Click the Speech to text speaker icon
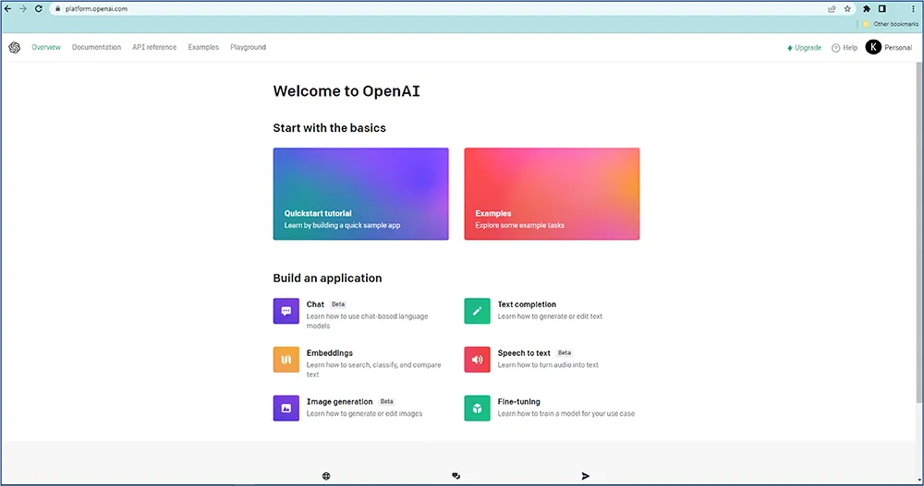This screenshot has height=486, width=924. point(477,360)
